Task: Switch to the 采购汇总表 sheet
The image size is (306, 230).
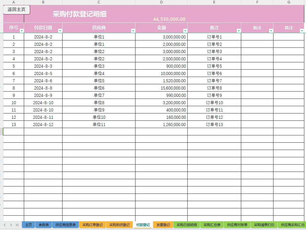Action: [x=211, y=225]
